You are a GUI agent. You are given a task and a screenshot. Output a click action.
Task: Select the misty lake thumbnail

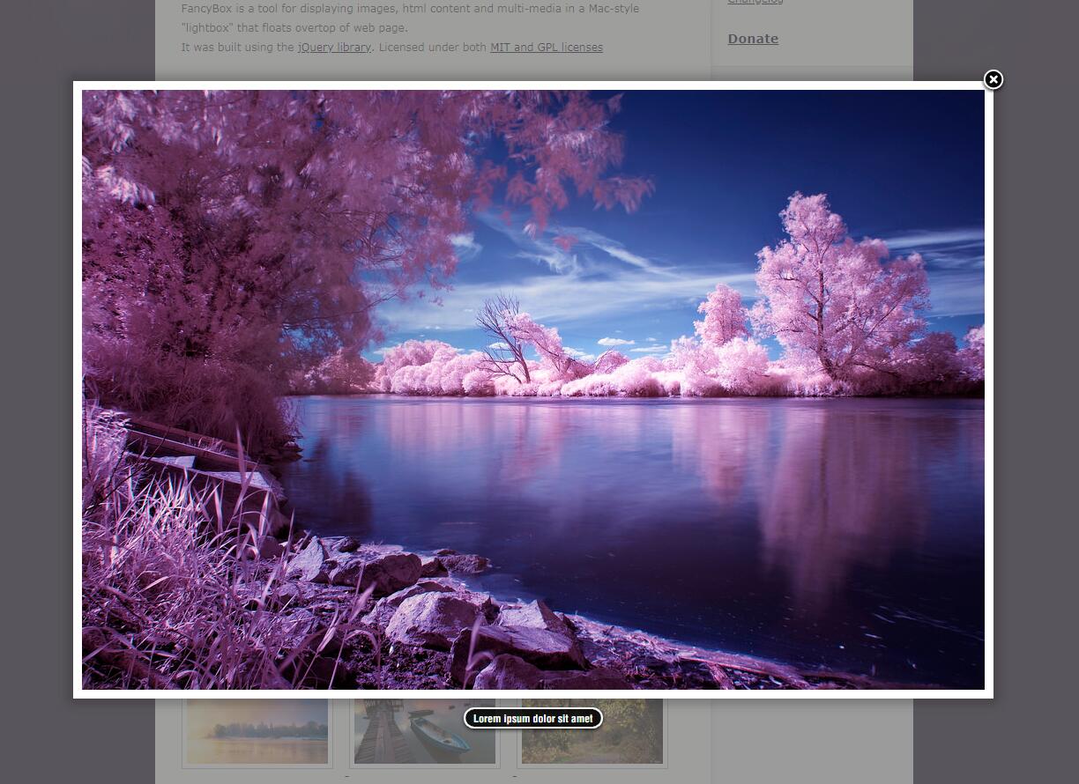(257, 733)
